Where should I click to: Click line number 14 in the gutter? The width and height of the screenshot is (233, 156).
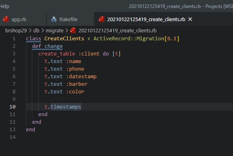pos(12,137)
